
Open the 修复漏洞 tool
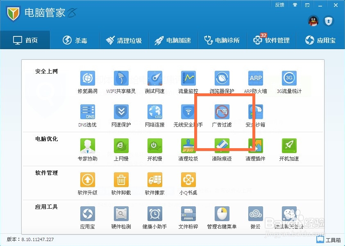[88, 82]
